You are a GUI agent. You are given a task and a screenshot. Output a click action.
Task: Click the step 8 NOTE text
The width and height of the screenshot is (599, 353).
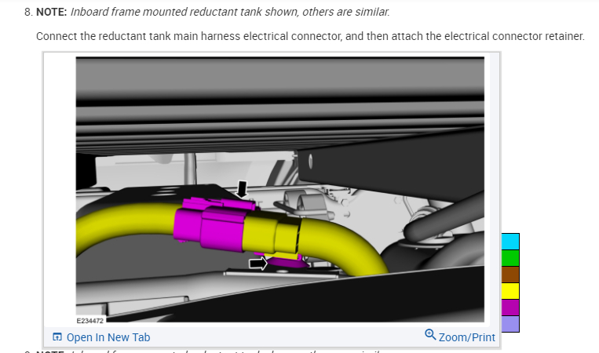click(213, 12)
